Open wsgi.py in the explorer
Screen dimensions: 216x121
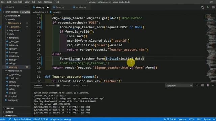tap(12, 93)
